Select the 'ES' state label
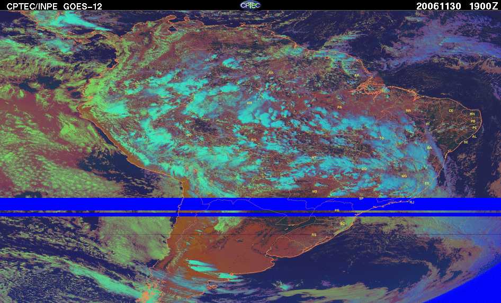 pyautogui.click(x=427, y=183)
